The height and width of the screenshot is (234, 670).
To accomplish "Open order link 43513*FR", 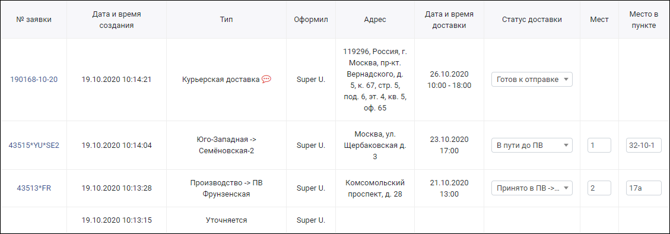I will point(34,188).
